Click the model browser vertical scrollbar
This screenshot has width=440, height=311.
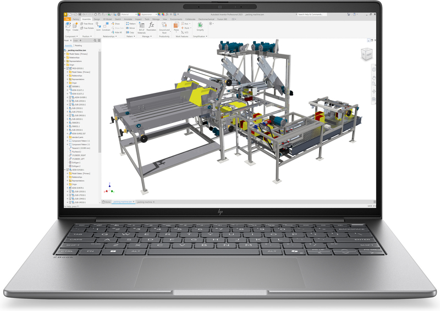coord(100,101)
